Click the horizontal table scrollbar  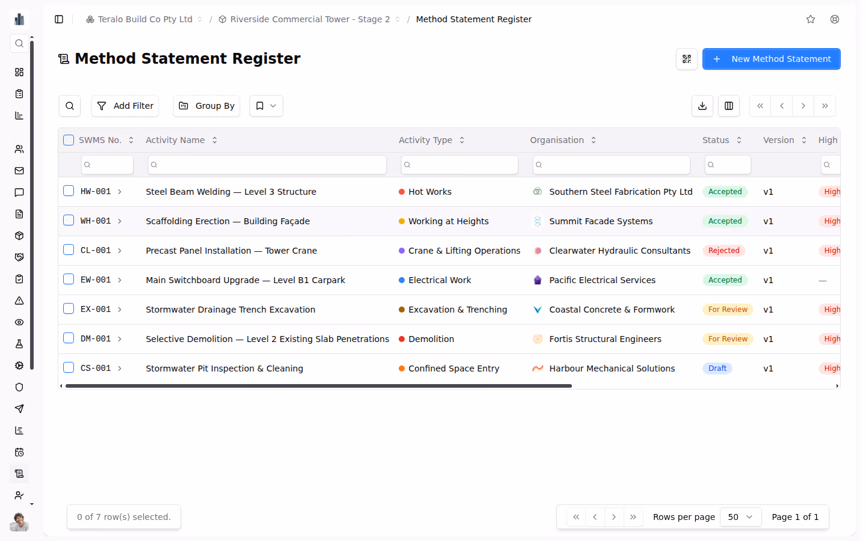(x=319, y=386)
